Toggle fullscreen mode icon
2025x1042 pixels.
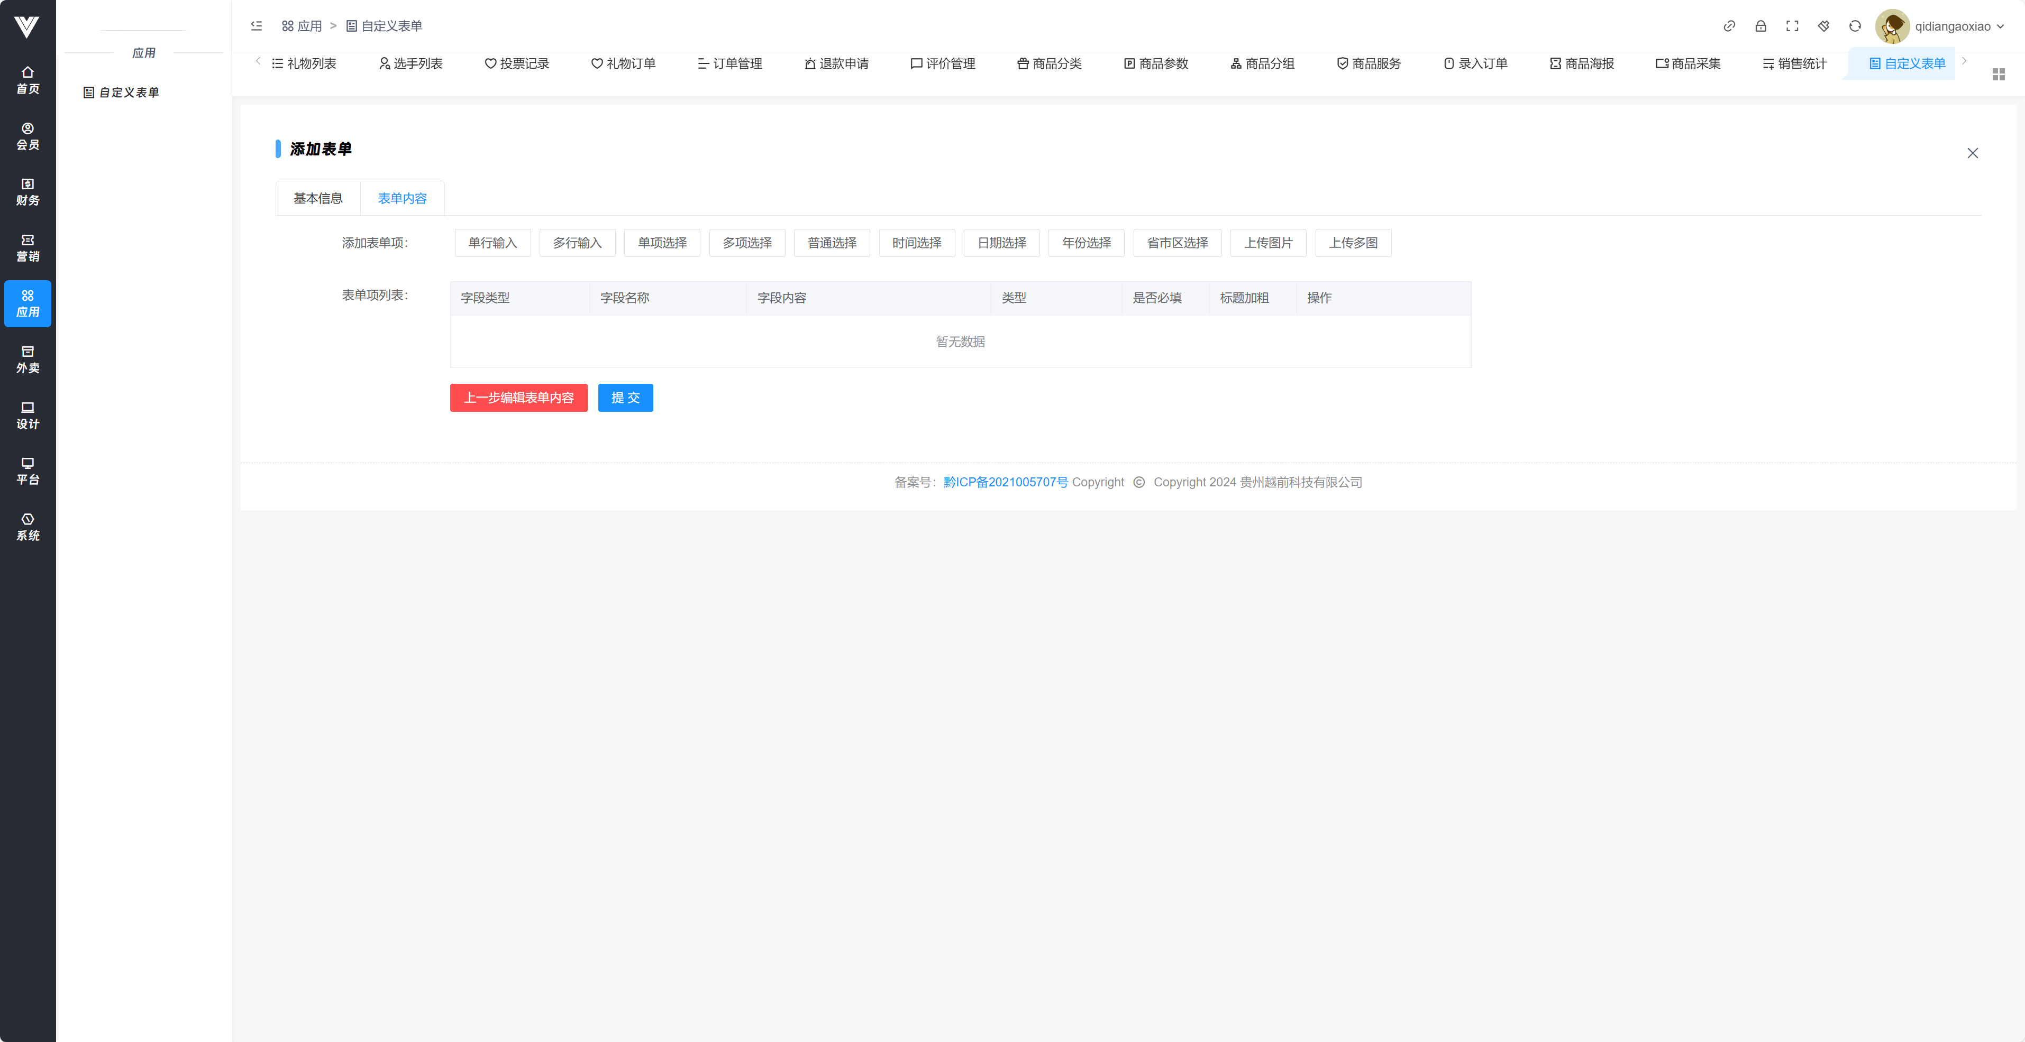point(1792,26)
